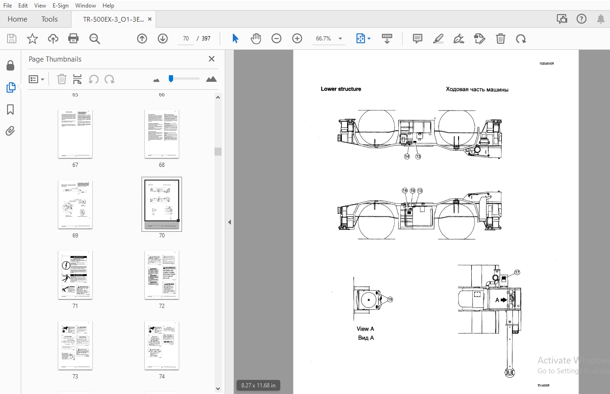Zoom in with the plus icon
610x394 pixels.
[x=297, y=39]
